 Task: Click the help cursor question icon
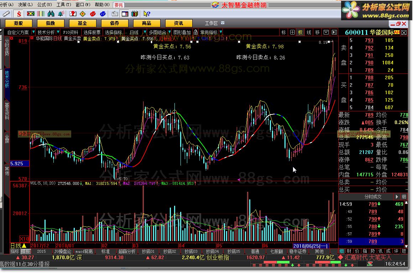(x=147, y=14)
